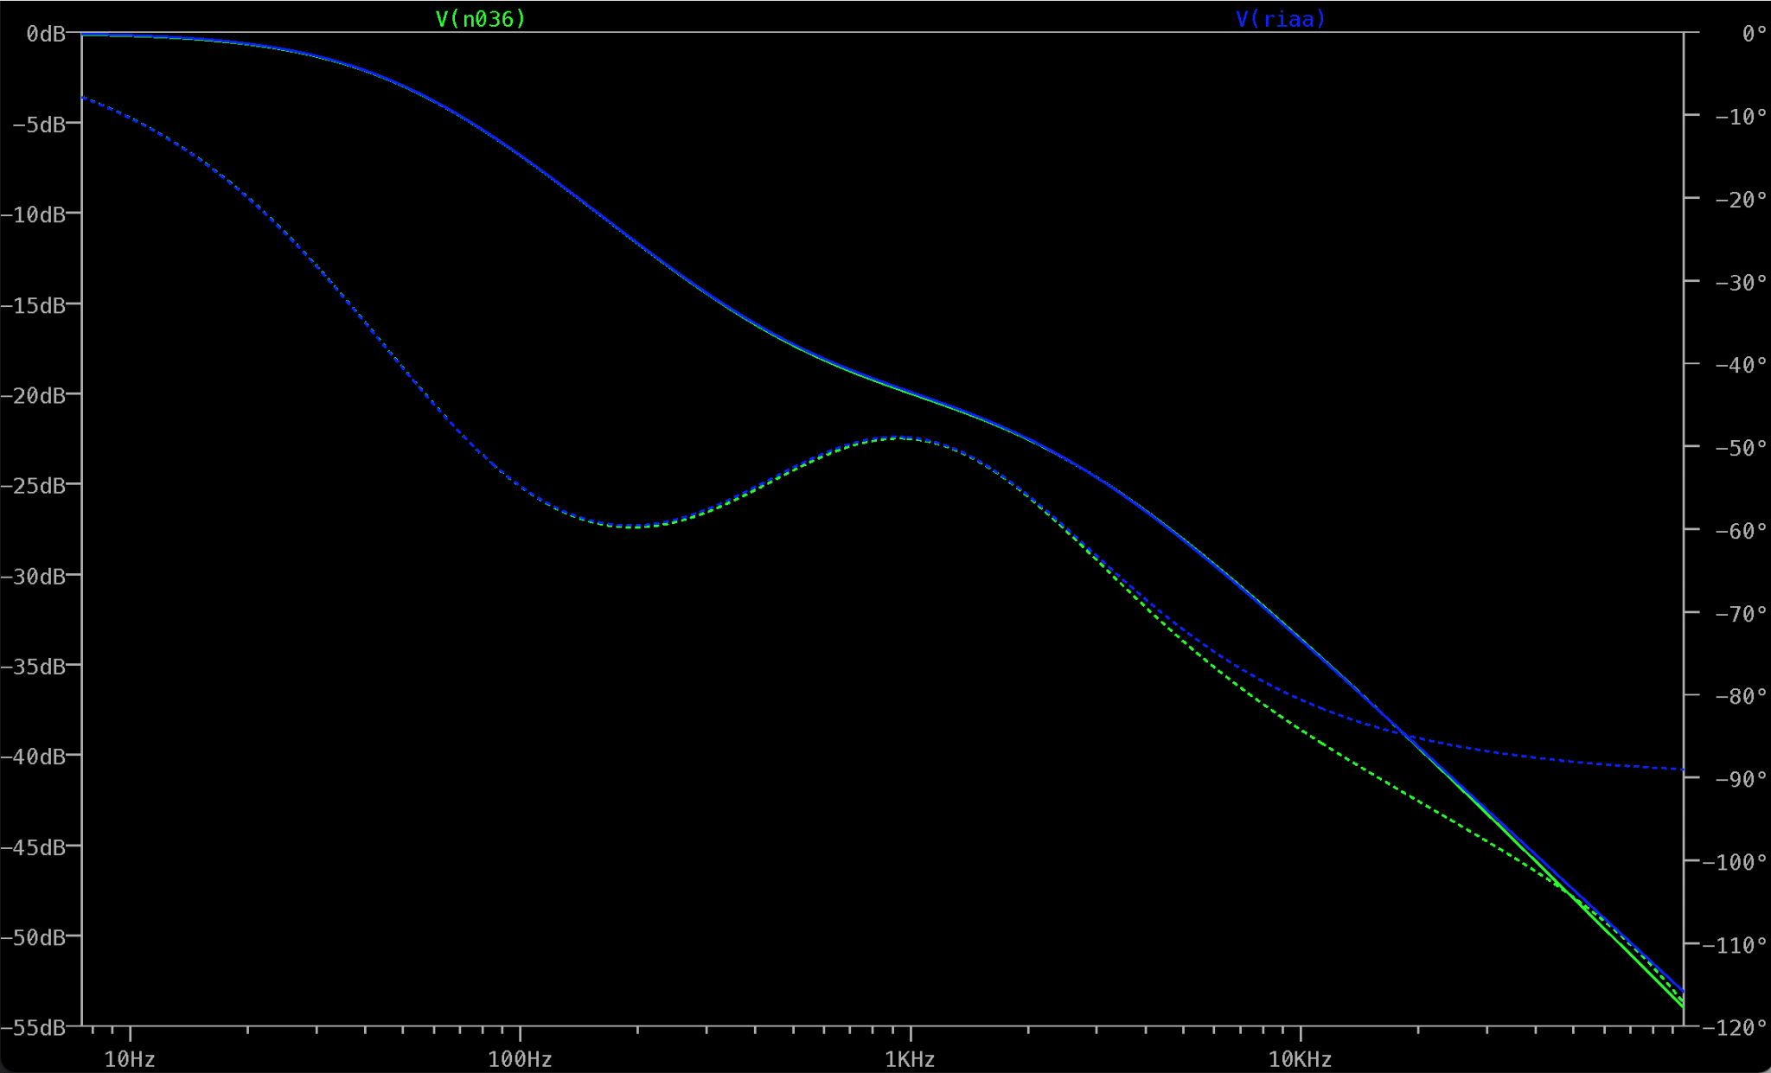Image resolution: width=1771 pixels, height=1073 pixels.
Task: Click the 1KHz frequency axis label
Action: 910,1059
